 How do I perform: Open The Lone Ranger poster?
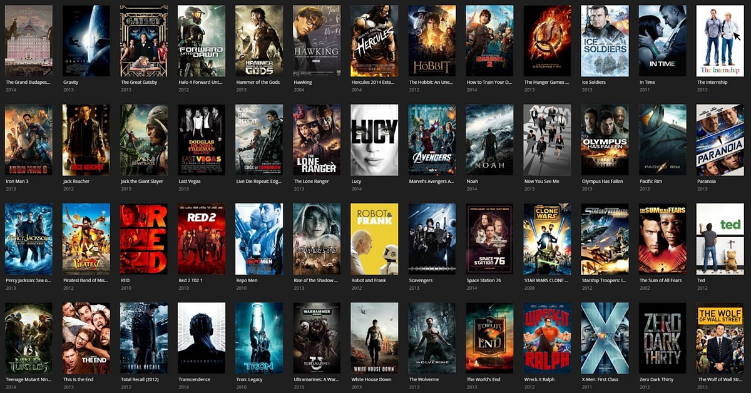pyautogui.click(x=317, y=140)
